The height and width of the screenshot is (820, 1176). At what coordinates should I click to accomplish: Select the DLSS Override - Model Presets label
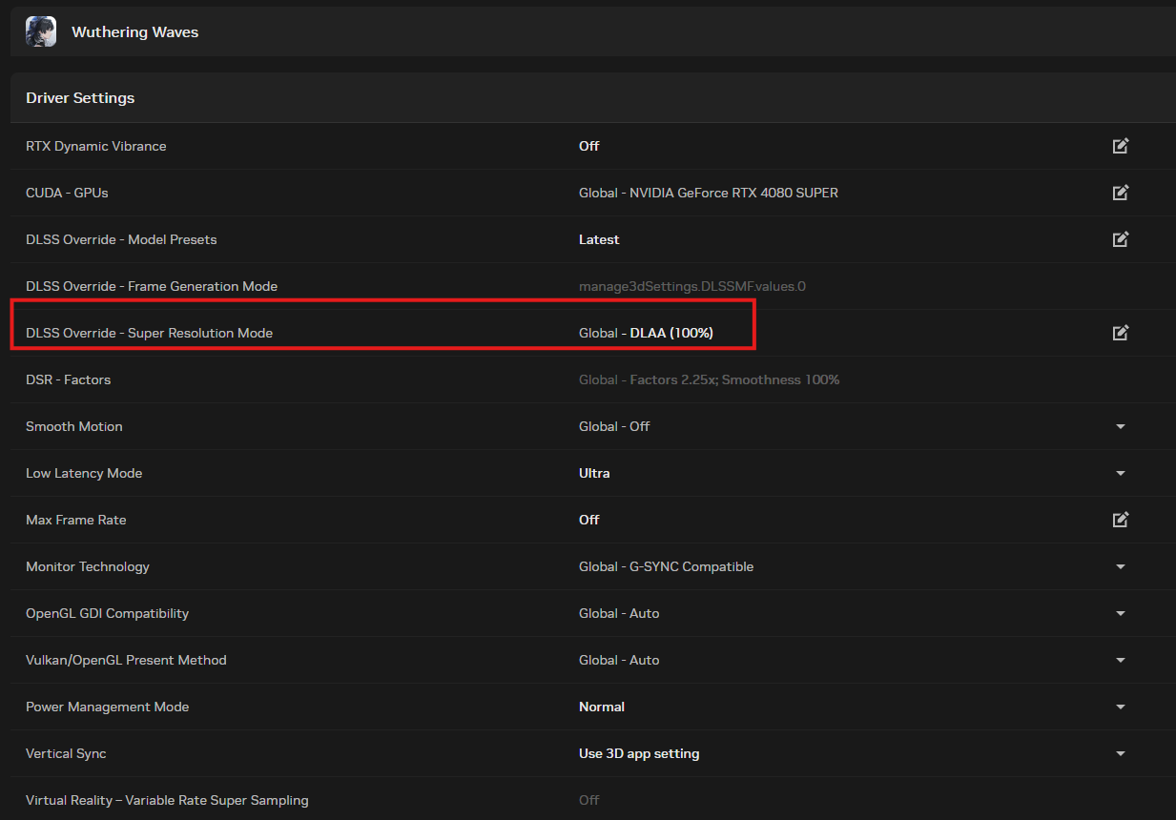121,239
